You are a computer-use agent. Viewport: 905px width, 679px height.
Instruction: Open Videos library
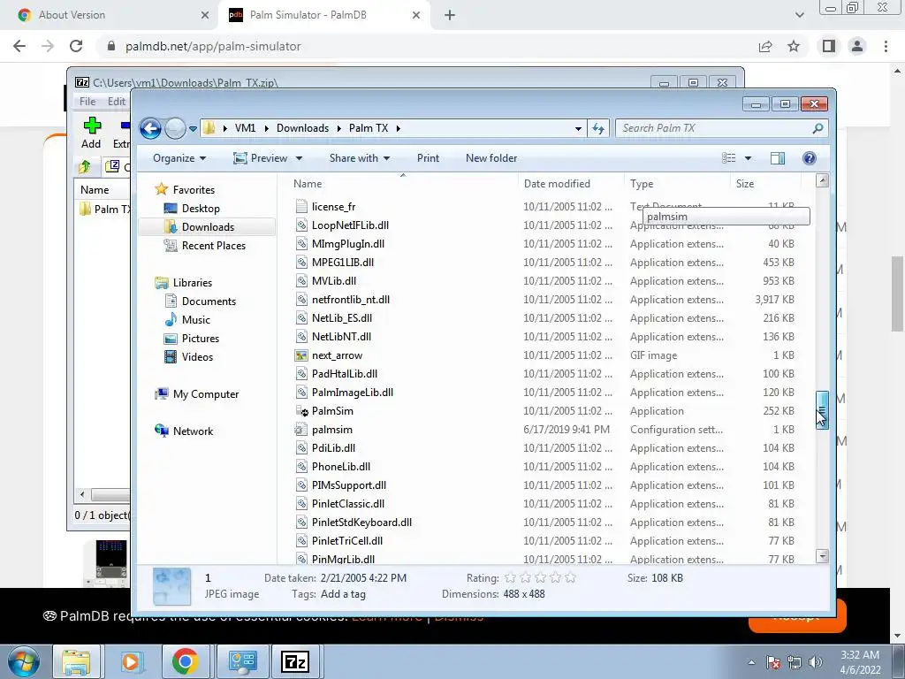point(197,357)
